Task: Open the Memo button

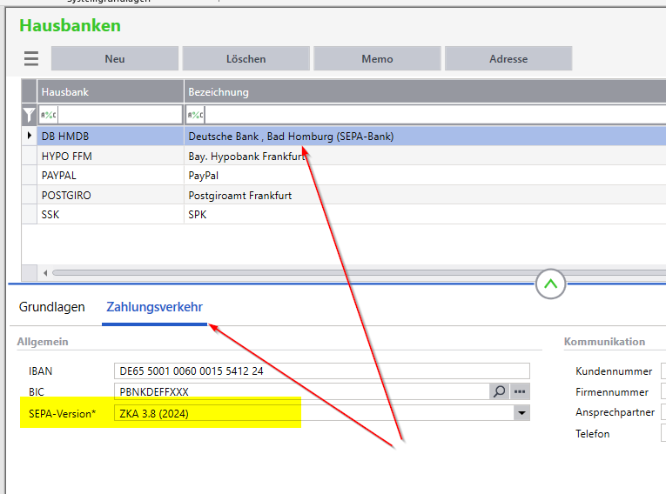Action: [x=377, y=58]
